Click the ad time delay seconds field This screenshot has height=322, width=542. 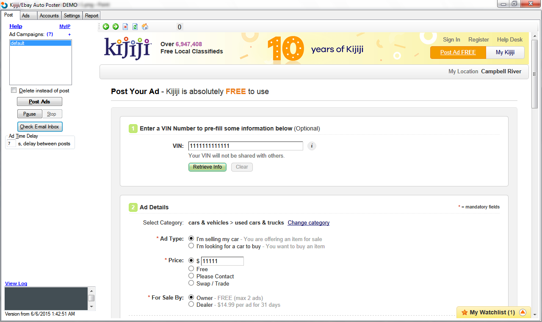pos(11,144)
